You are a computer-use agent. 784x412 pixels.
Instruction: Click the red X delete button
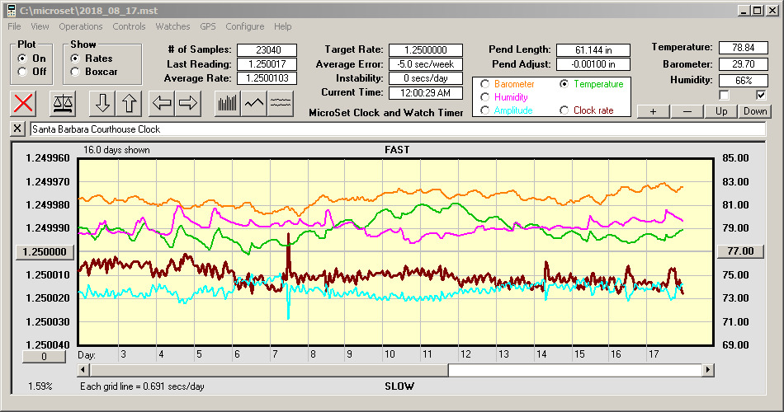(x=23, y=103)
